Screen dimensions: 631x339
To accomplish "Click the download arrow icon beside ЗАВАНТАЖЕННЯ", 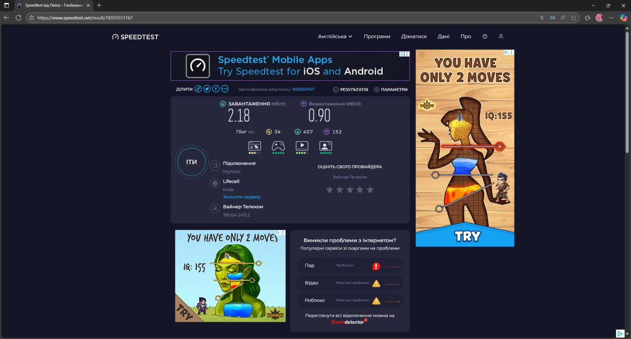I will [x=223, y=104].
